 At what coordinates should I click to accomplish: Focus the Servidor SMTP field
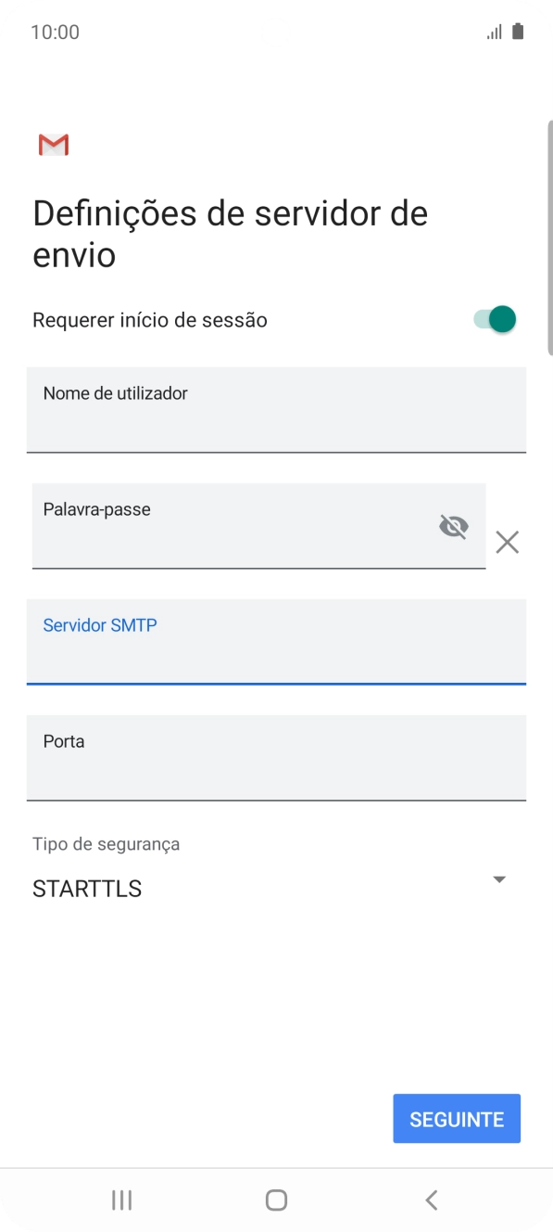click(x=275, y=642)
